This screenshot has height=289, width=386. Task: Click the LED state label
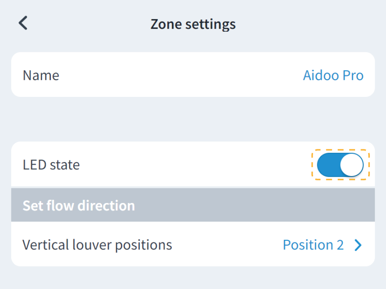pos(51,165)
